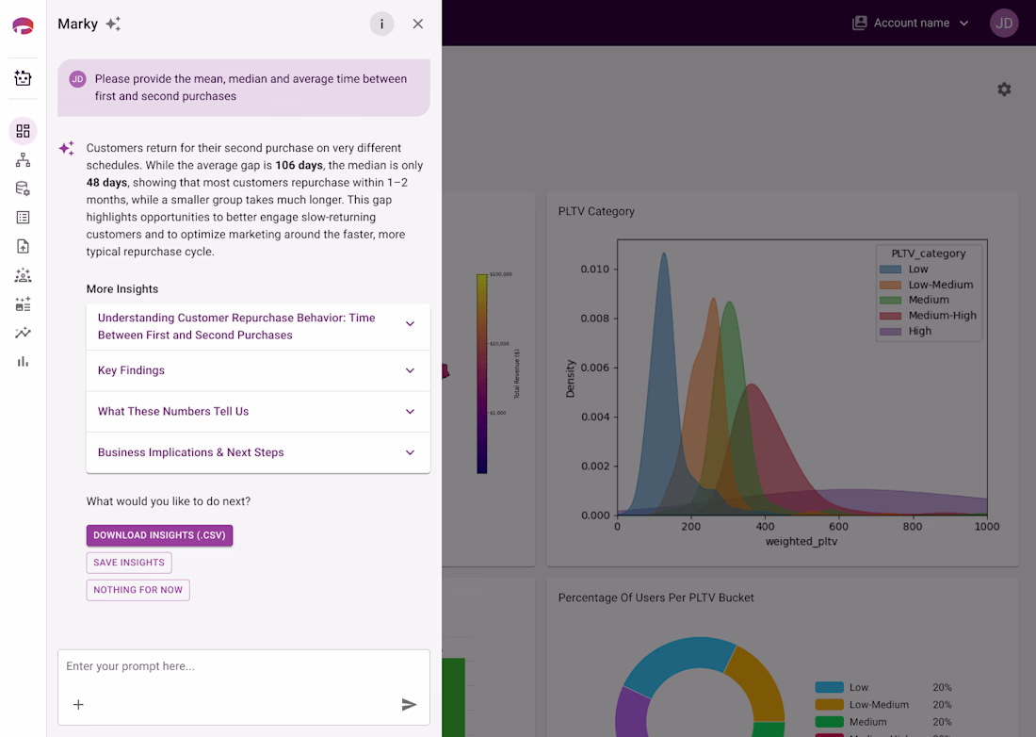The width and height of the screenshot is (1036, 737).
Task: Click the JD user avatar at top right
Action: tap(1004, 24)
